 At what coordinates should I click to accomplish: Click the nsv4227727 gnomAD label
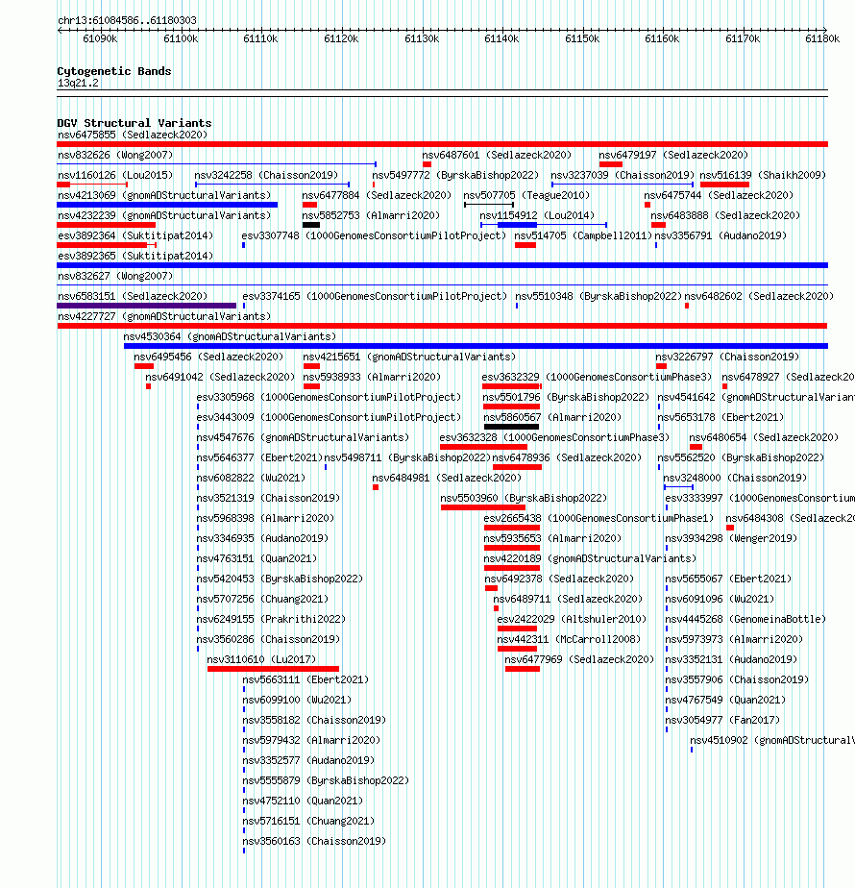pos(164,316)
